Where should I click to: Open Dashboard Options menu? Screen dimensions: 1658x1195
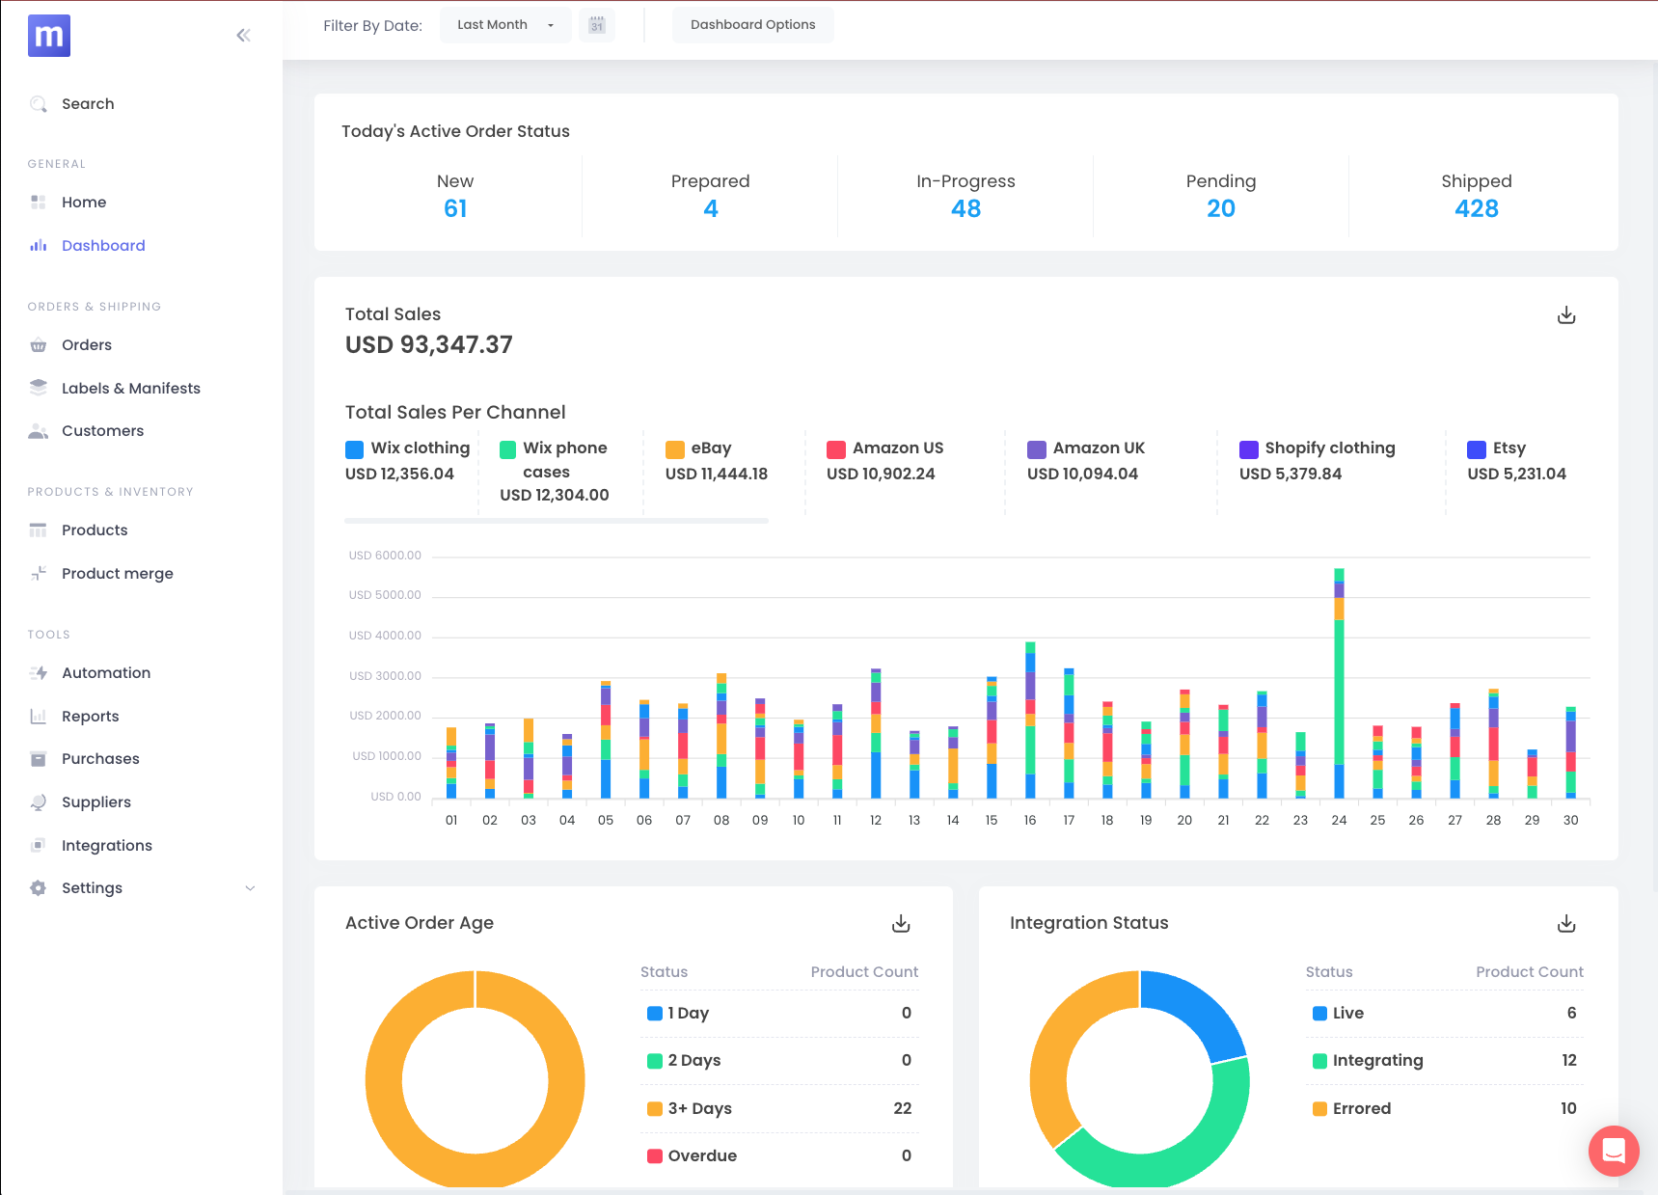click(752, 25)
